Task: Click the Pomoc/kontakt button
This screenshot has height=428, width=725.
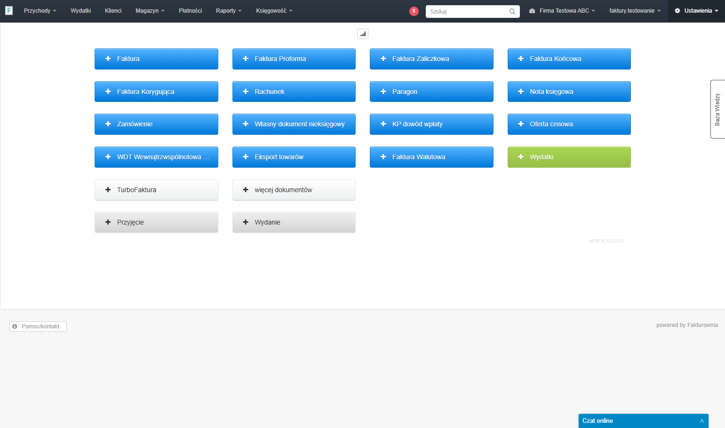Action: tap(38, 327)
